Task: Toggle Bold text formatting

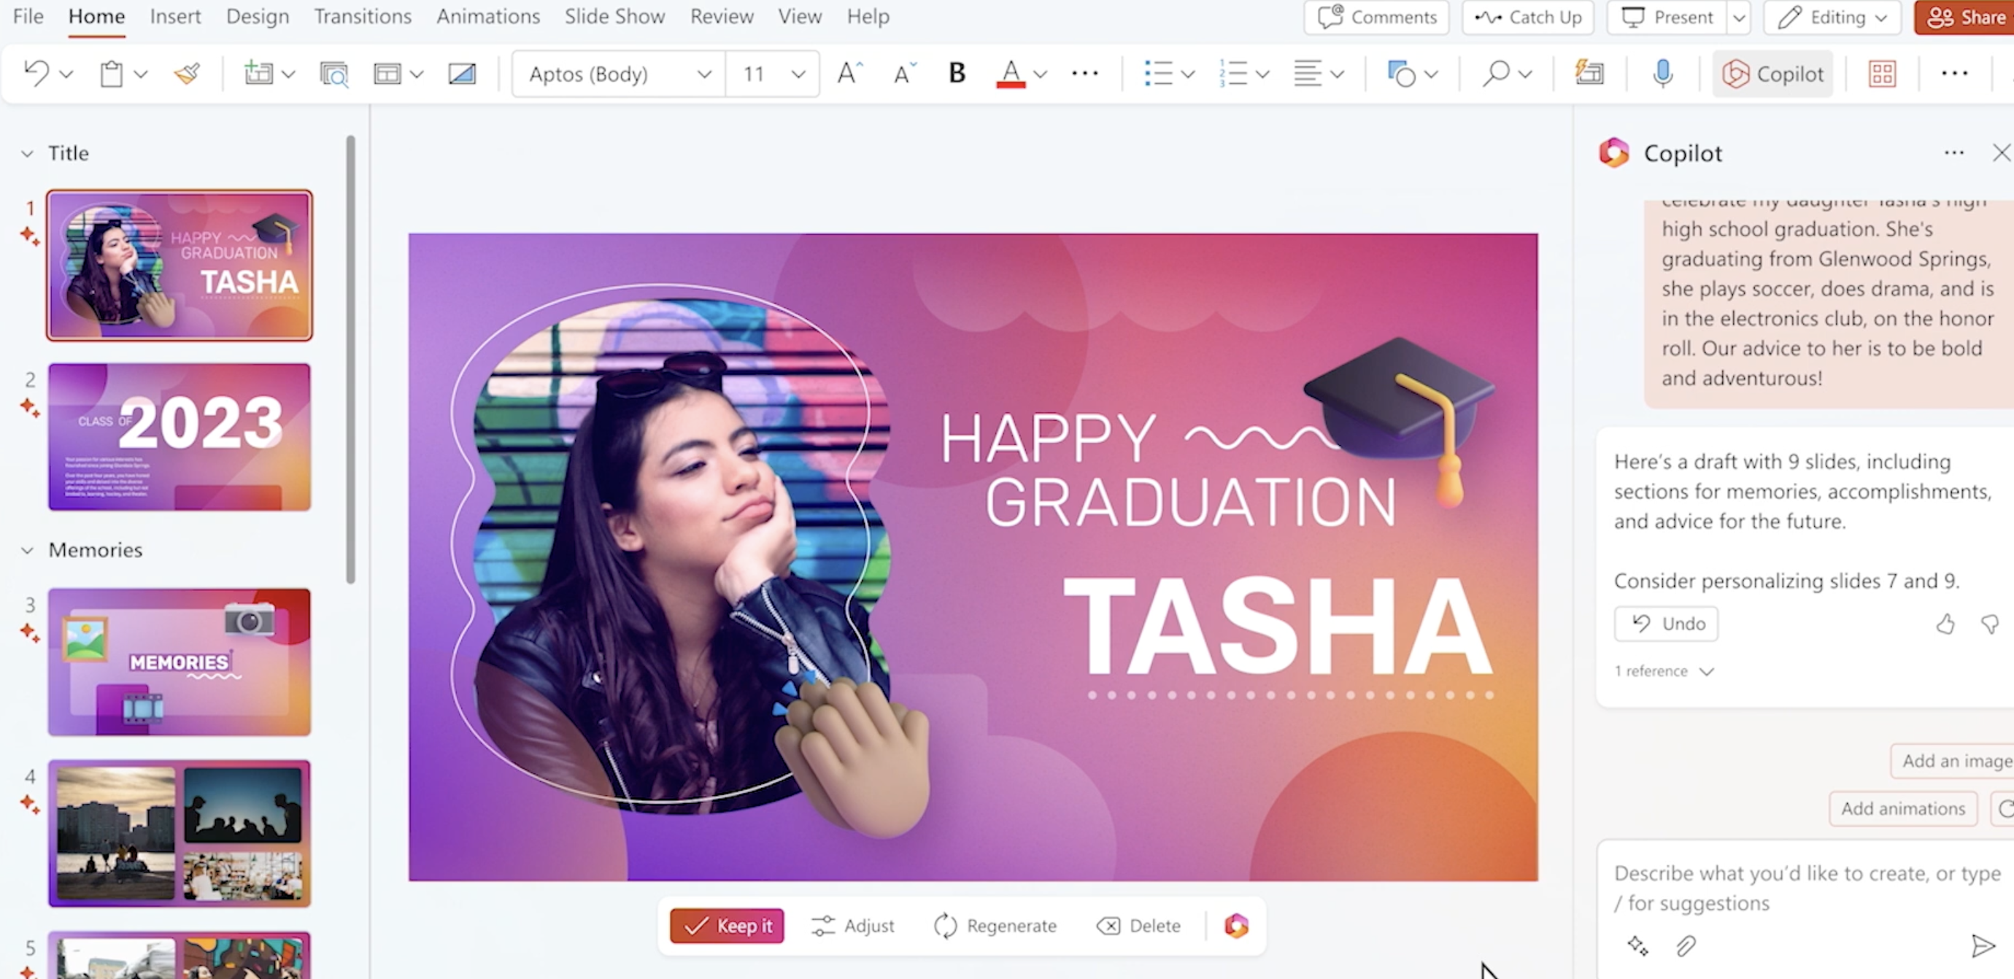Action: click(x=956, y=74)
